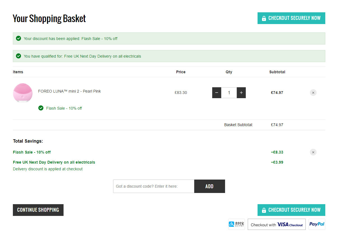Viewport: 346px width, 238px height.
Task: Click the ADD discount code button
Action: [x=210, y=186]
